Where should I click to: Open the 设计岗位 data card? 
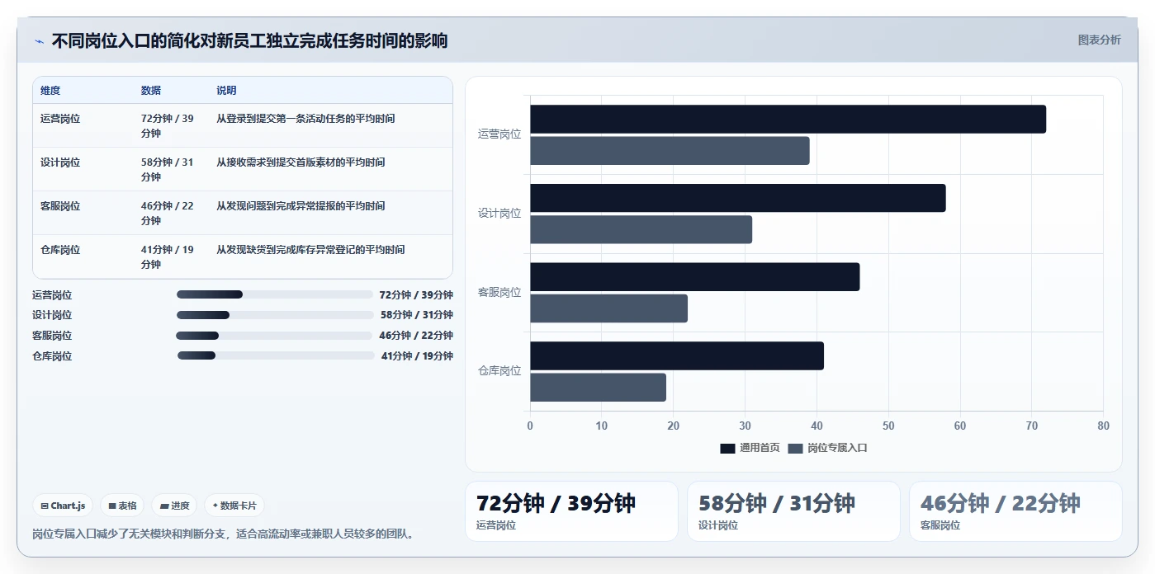coord(793,511)
